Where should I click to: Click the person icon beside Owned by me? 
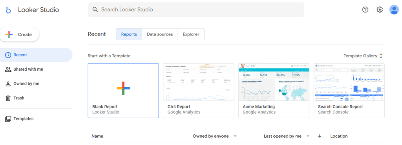[8, 84]
